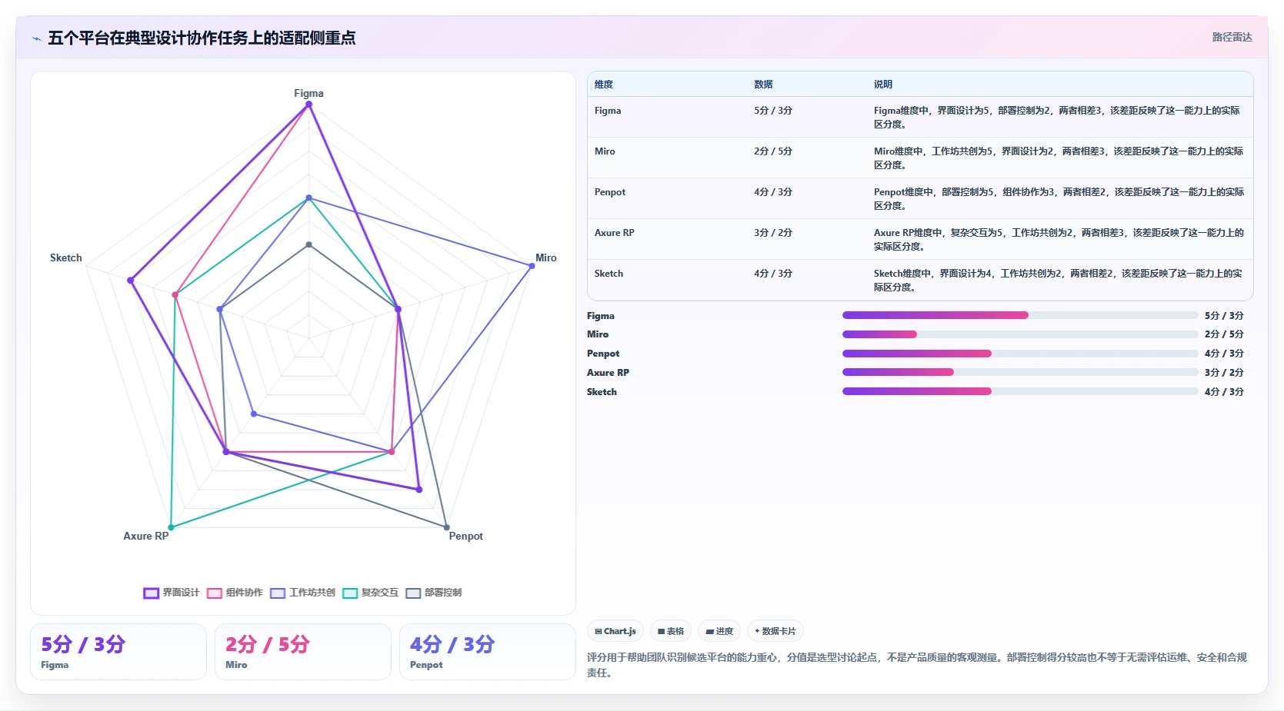Screen dimensions: 1284x711
Task: Click the small icon before the dashboard title
Action: 36,38
